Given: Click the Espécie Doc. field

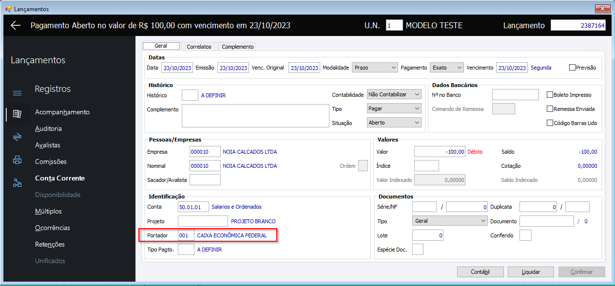Looking at the screenshot, I should coord(418,250).
